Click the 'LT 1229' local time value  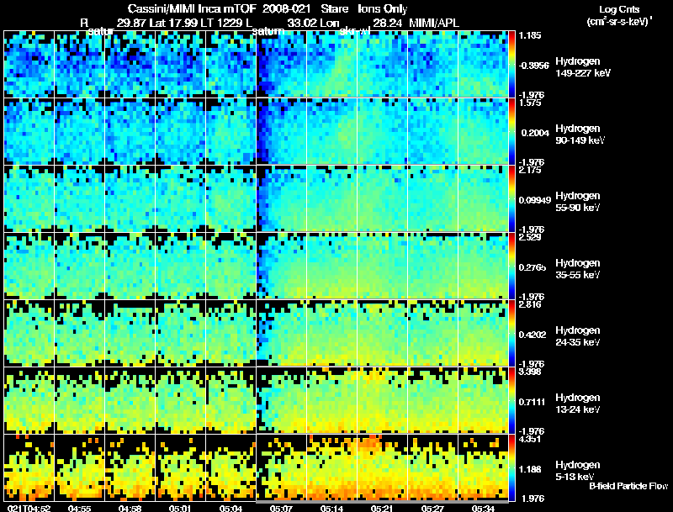[220, 24]
